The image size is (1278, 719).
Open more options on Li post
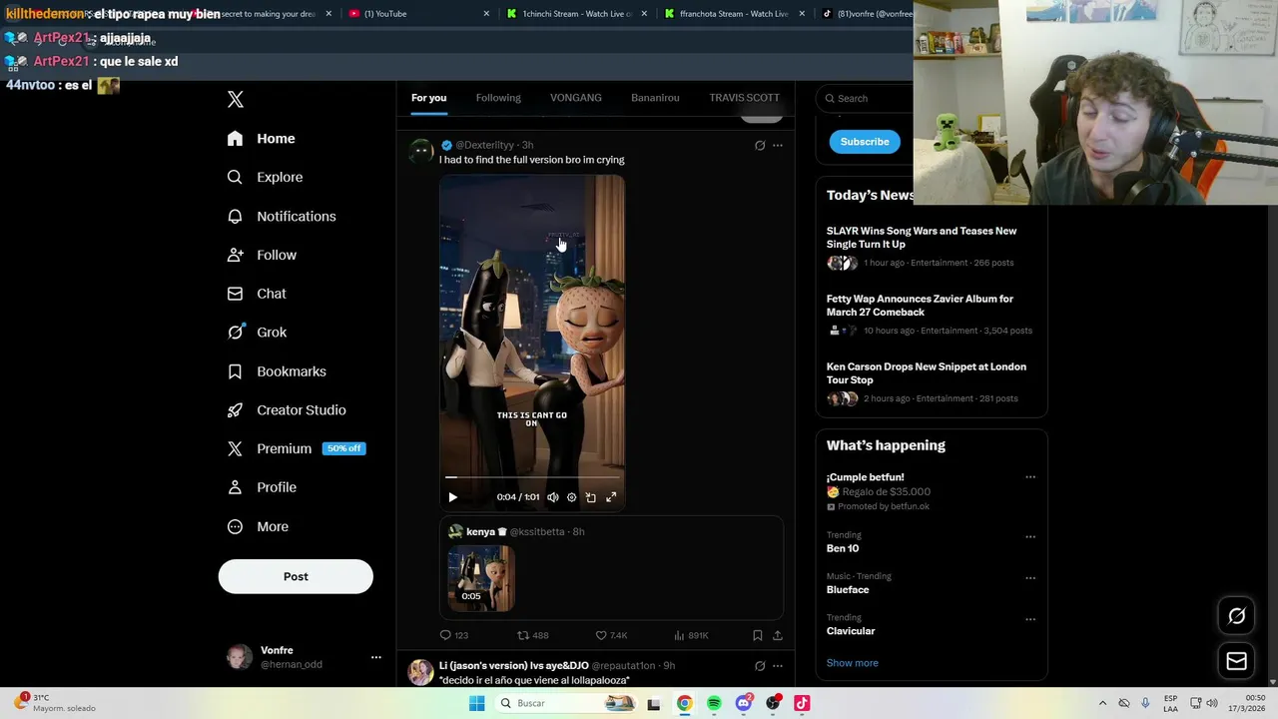point(778,666)
